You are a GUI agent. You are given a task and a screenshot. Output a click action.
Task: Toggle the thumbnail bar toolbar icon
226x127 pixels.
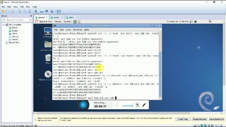pos(42,11)
